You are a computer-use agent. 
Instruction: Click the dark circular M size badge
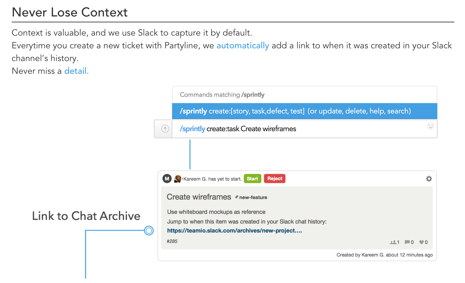tap(167, 179)
